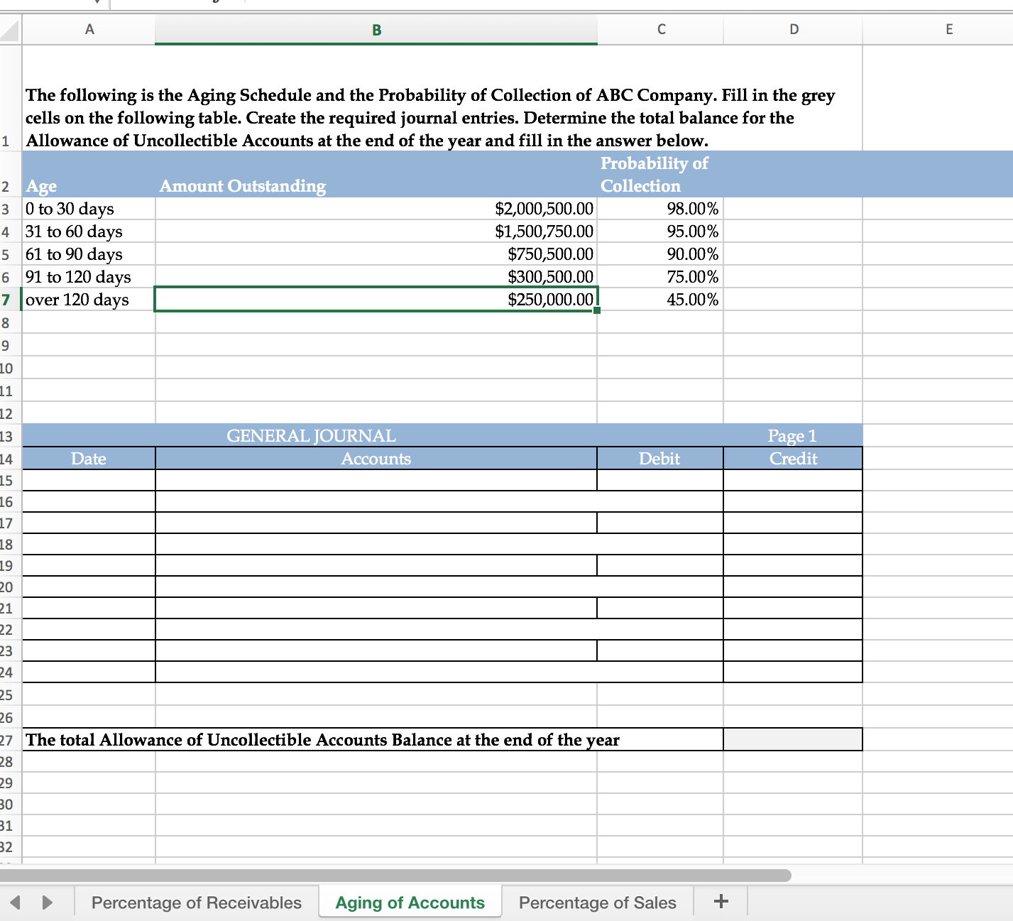Click the first Date cell in row 15

coord(89,480)
